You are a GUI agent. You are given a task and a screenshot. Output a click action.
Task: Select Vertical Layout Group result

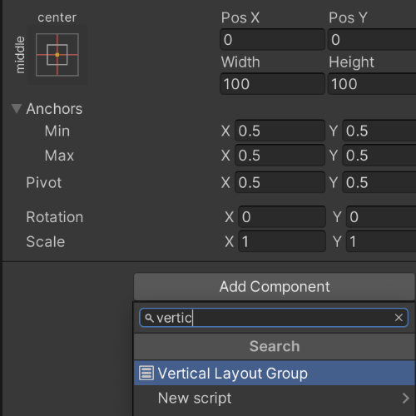(x=275, y=373)
